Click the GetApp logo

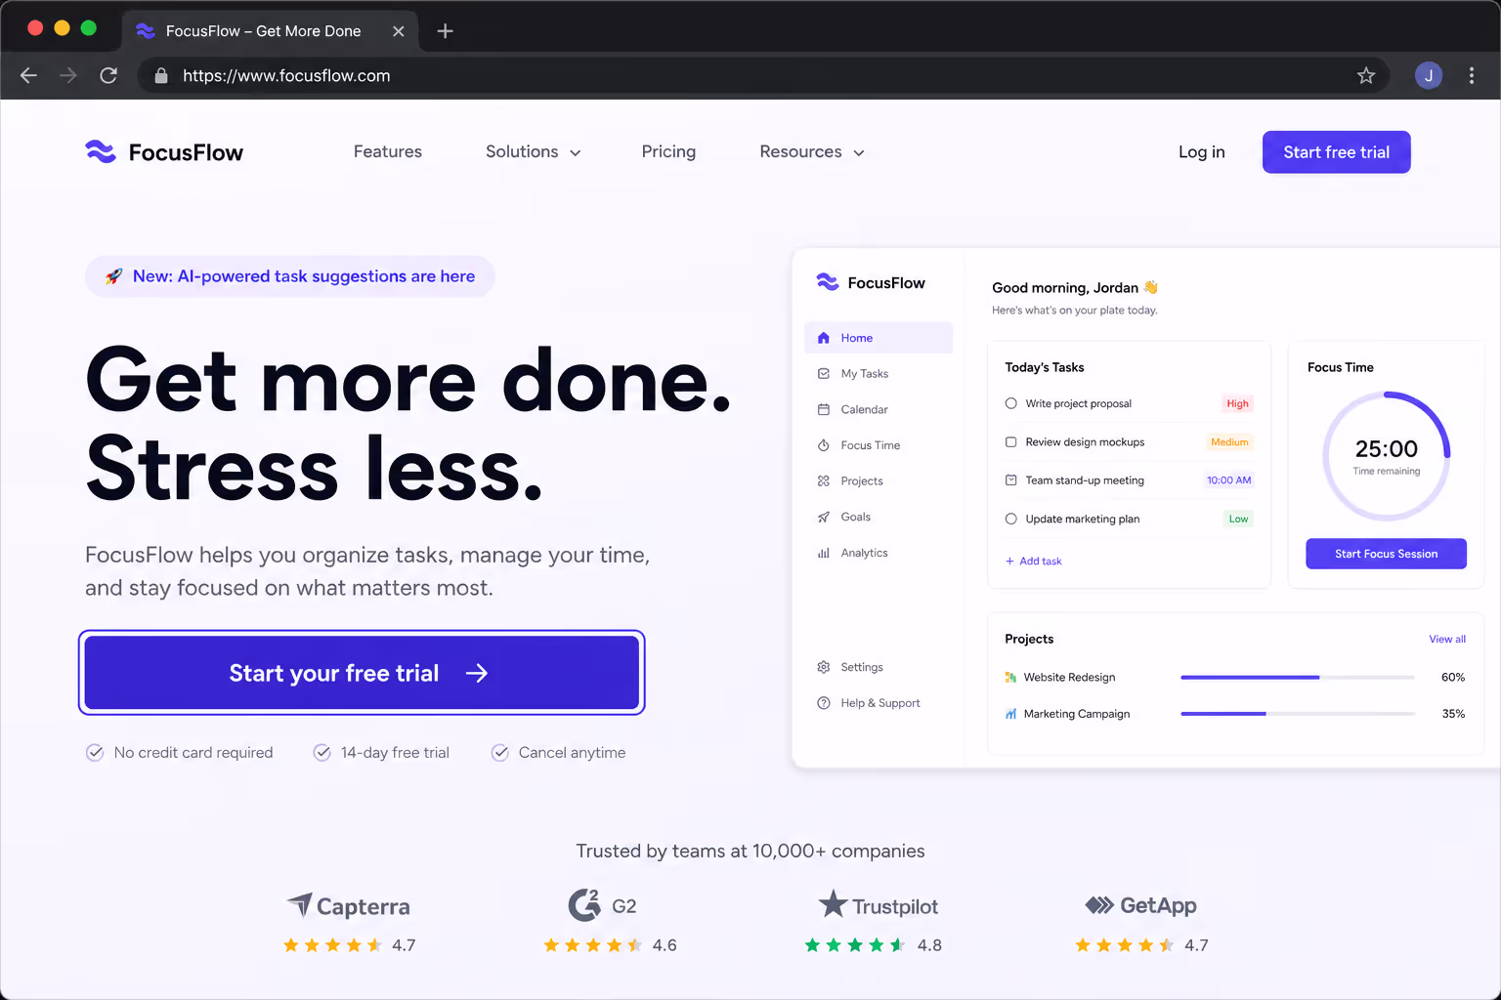(x=1140, y=905)
